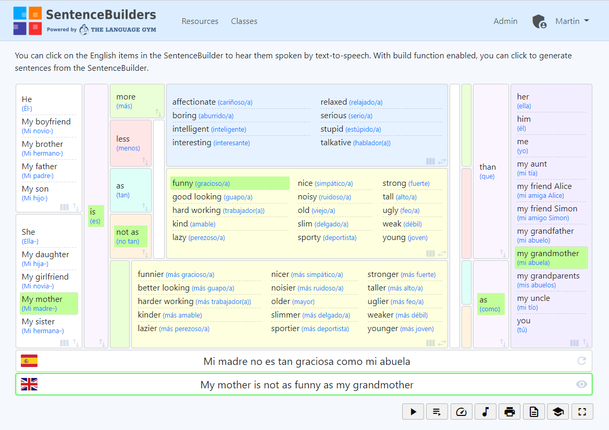609x430 pixels.
Task: Click the play button in bottom toolbar
Action: 413,412
